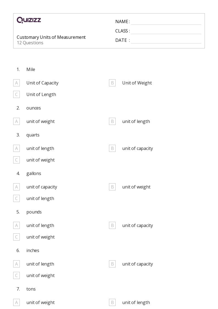Mark option B 'unit of weight' for gallons

[112, 187]
